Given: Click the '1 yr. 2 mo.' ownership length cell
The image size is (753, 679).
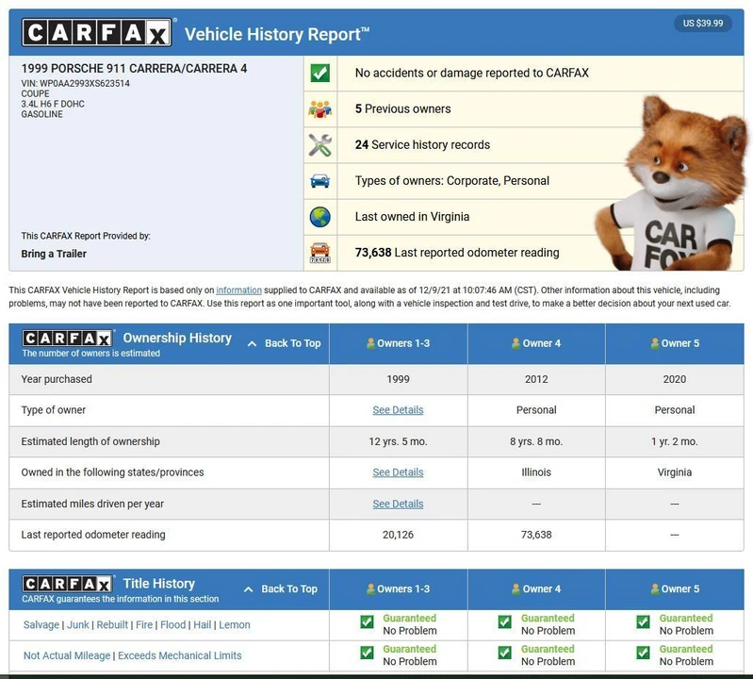Looking at the screenshot, I should [x=675, y=441].
